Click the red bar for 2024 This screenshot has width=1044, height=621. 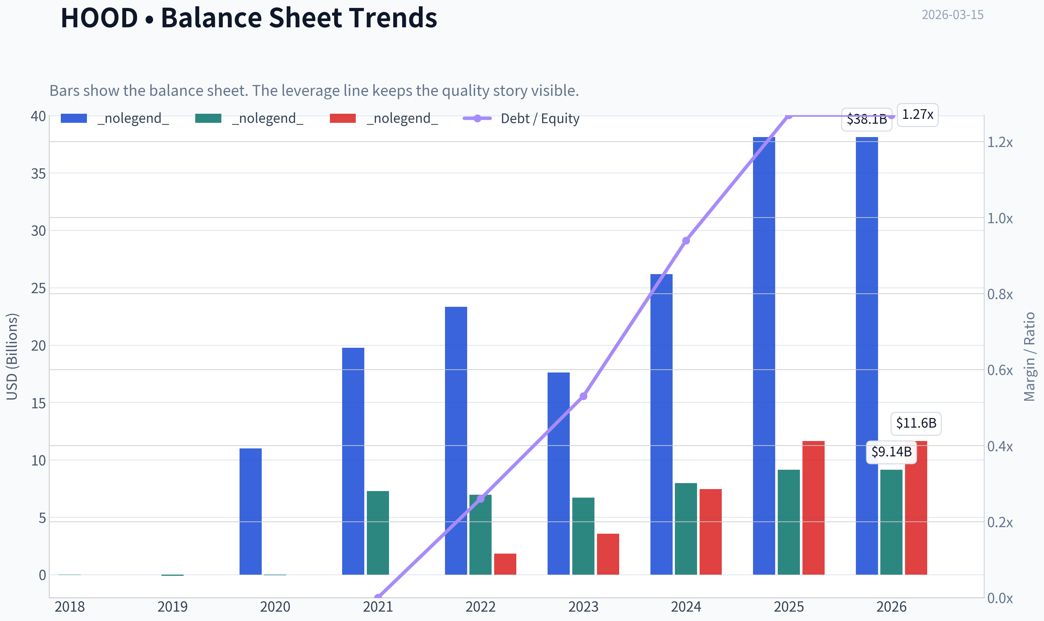tap(711, 532)
